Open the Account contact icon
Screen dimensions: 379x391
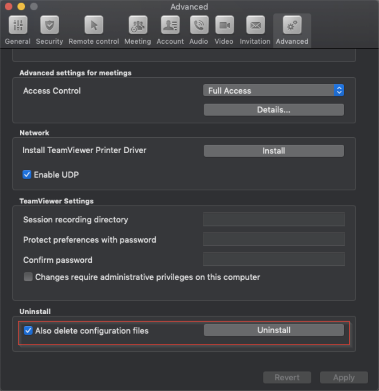pyautogui.click(x=170, y=25)
